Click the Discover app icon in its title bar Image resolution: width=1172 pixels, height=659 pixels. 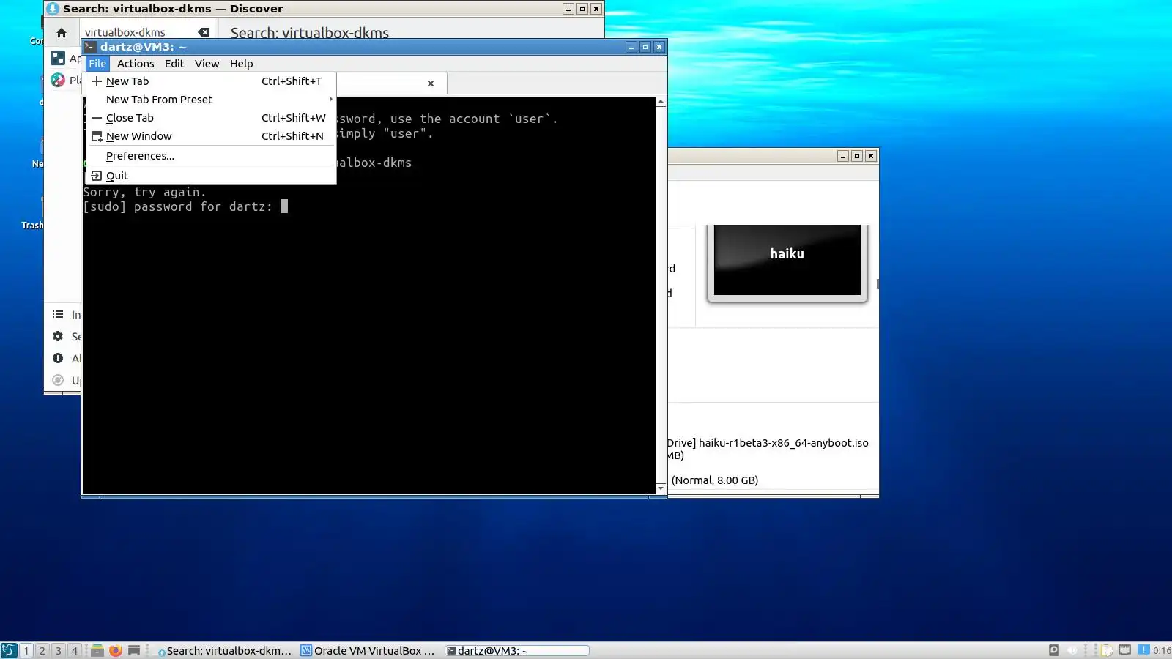click(53, 9)
